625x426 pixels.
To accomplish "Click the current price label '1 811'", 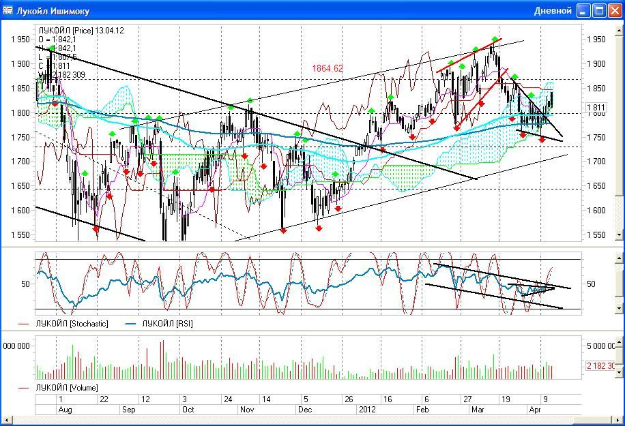I will [x=596, y=108].
